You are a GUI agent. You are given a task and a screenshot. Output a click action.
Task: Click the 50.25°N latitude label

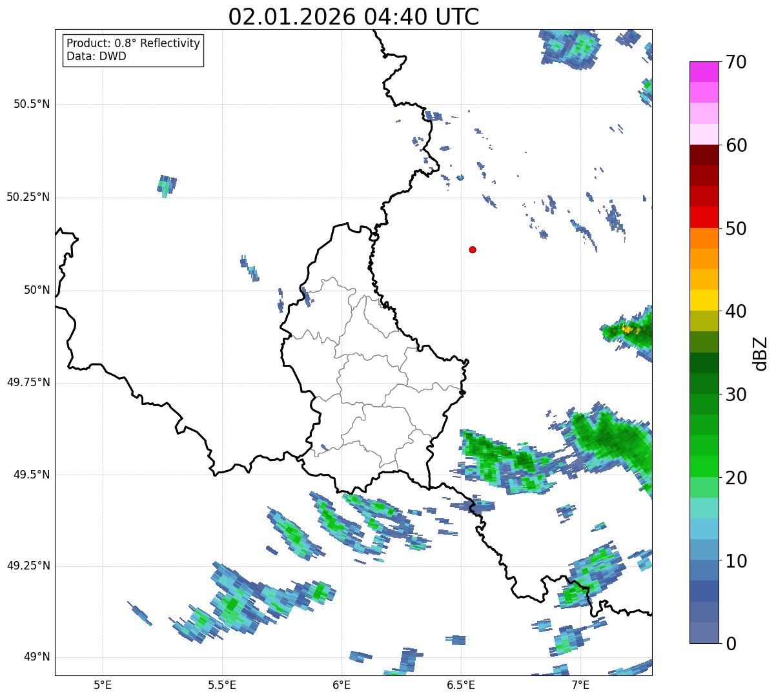pyautogui.click(x=28, y=197)
